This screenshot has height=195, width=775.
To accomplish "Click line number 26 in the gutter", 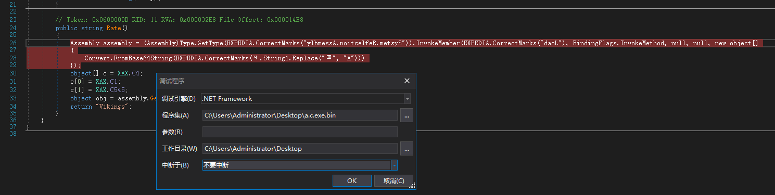I will click(x=13, y=43).
